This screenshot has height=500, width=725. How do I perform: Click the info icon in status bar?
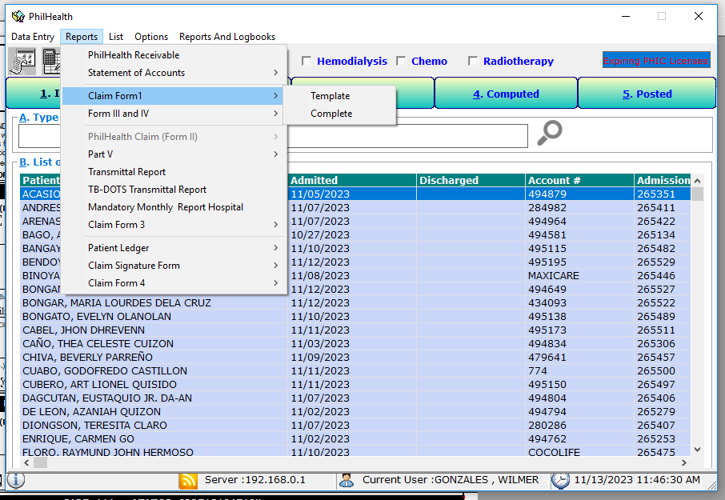15,480
